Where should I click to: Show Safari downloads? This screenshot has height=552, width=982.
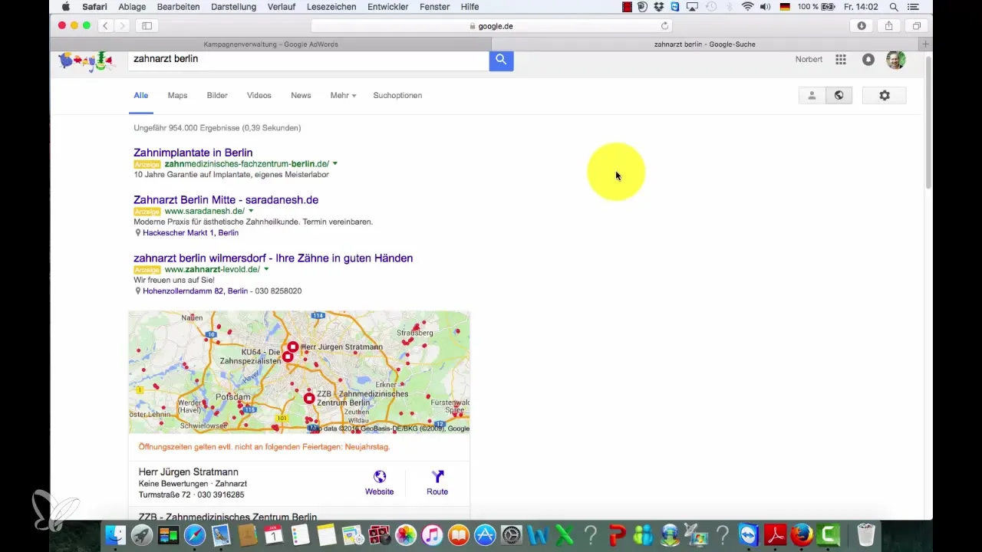click(x=862, y=25)
